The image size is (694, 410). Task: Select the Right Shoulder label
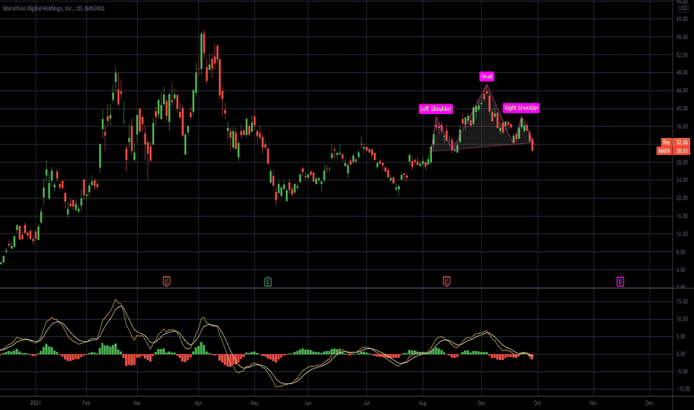(x=521, y=107)
